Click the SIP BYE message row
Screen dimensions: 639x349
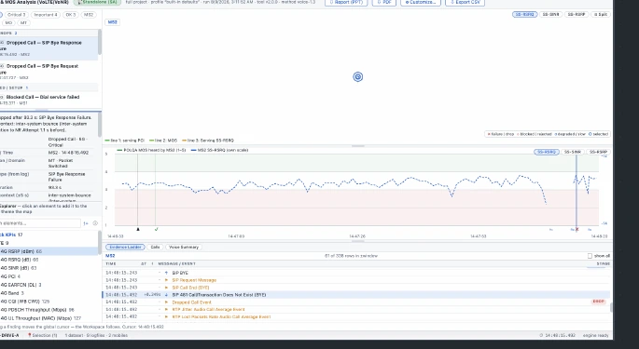click(x=356, y=273)
